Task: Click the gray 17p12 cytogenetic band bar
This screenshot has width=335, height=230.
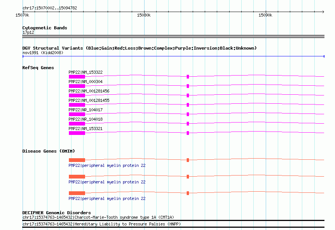Action: tap(173, 36)
